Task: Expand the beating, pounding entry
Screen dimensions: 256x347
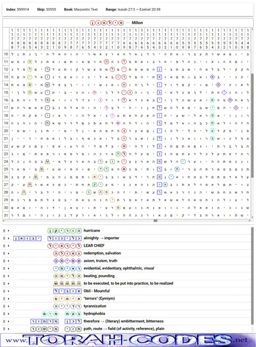Action: [x=9, y=276]
